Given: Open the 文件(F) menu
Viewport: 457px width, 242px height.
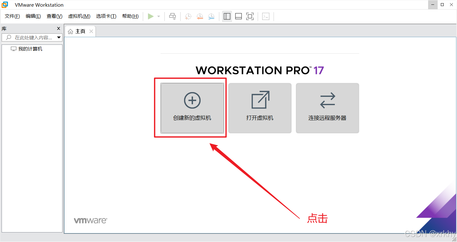Looking at the screenshot, I should point(12,16).
